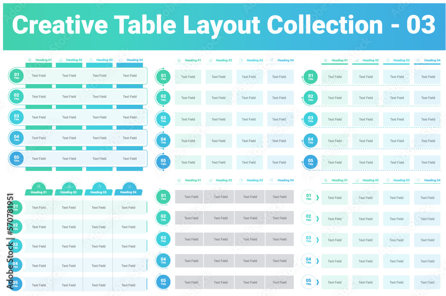Viewport: 446px width, 296px height.
Task: Click the chevron beside the outlined 04 badge
Action: 318,261
